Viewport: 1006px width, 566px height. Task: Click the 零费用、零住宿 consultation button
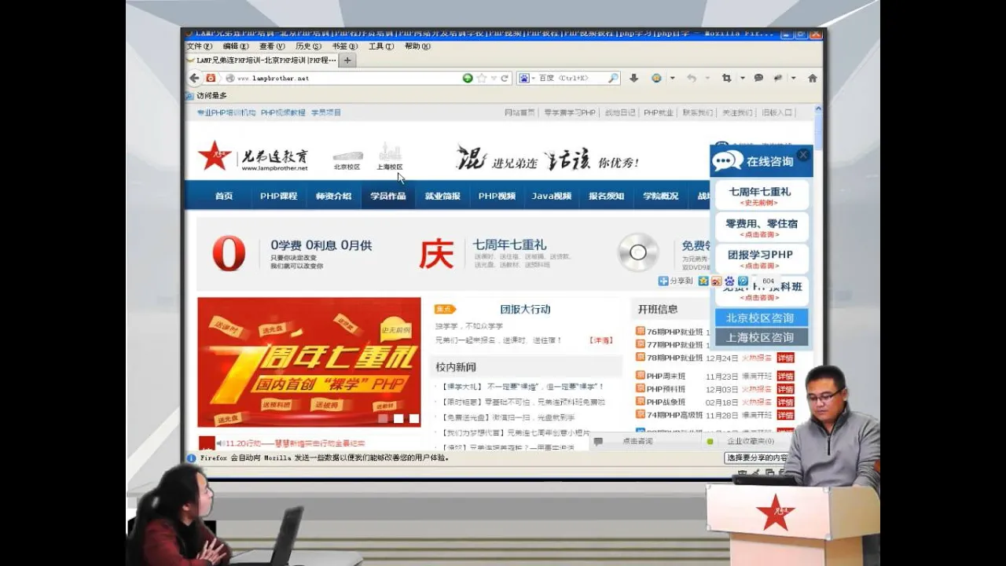pos(761,227)
